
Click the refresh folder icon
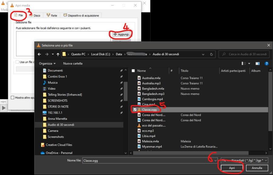click(211, 54)
